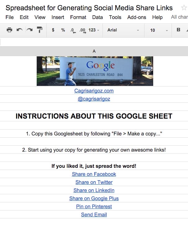
Task: Format as currency with $ icon
Action: (x=53, y=30)
